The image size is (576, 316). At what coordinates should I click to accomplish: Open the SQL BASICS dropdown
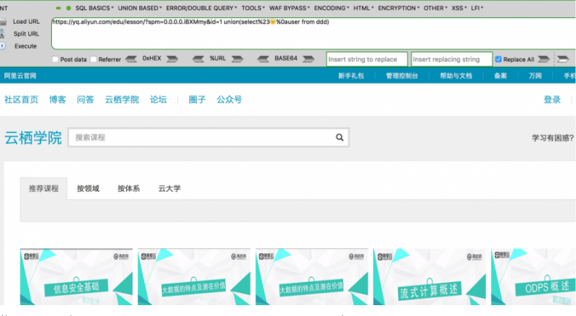click(x=94, y=8)
